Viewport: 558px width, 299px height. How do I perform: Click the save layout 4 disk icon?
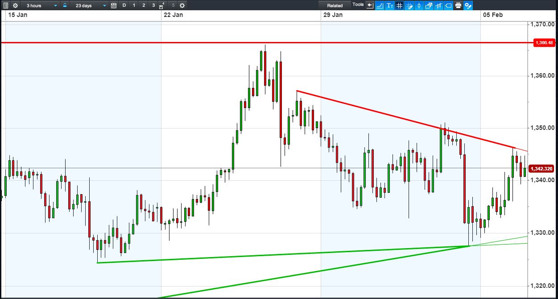[162, 6]
